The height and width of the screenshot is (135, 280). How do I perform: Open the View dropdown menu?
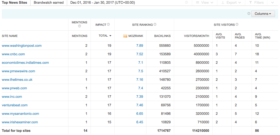pyautogui.click(x=204, y=2)
